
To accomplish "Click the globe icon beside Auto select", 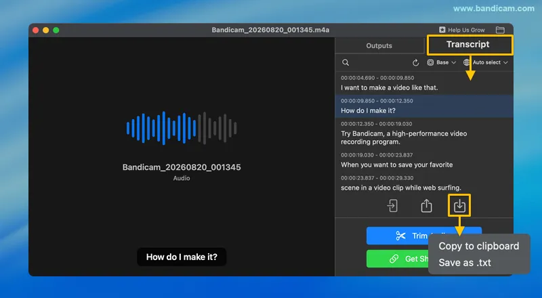I will coord(467,62).
